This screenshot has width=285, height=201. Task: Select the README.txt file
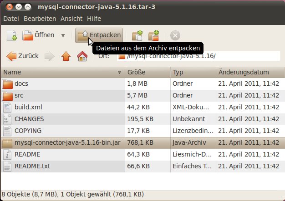pyautogui.click(x=32, y=166)
